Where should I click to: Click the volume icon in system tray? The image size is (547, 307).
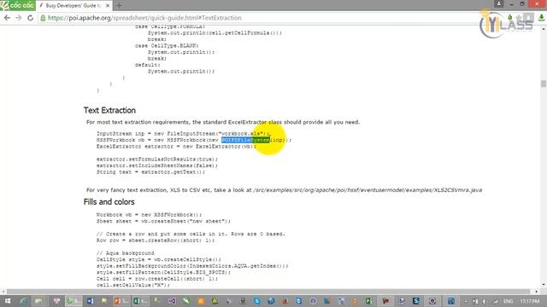point(485,301)
